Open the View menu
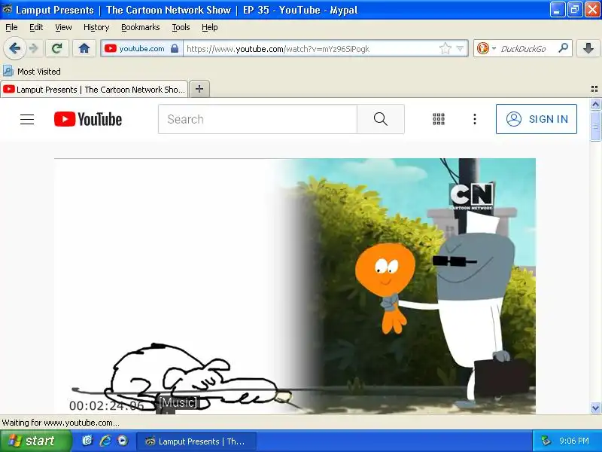This screenshot has height=452, width=602. coord(63,27)
